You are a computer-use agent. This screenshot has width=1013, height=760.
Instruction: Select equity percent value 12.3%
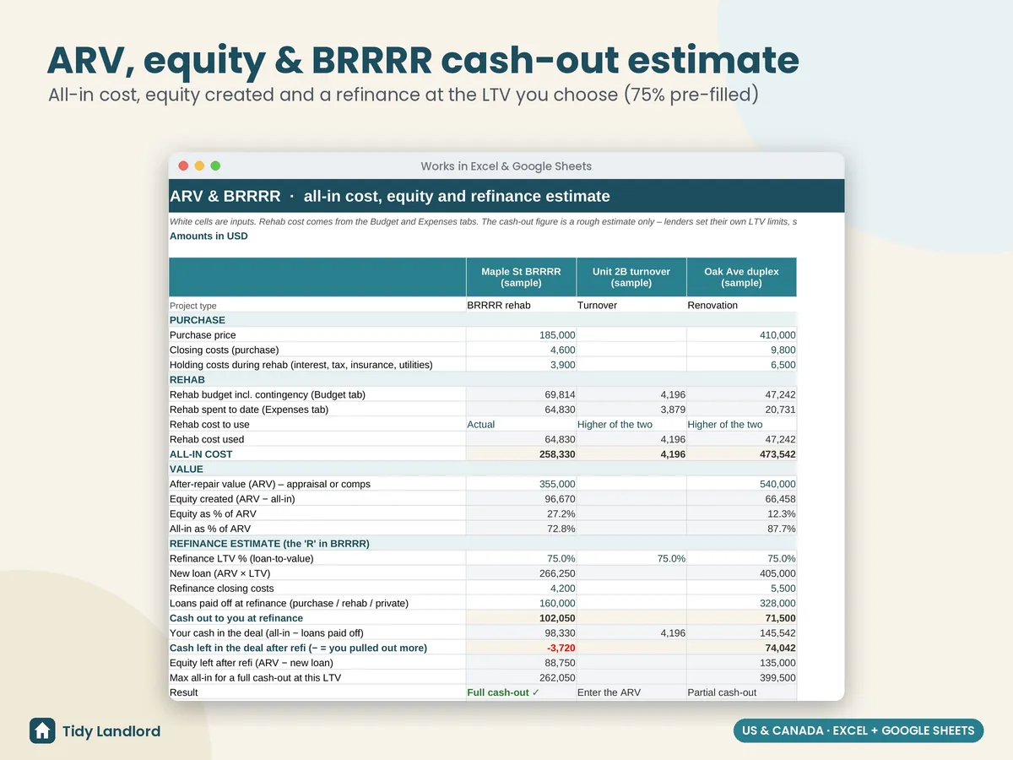741,513
